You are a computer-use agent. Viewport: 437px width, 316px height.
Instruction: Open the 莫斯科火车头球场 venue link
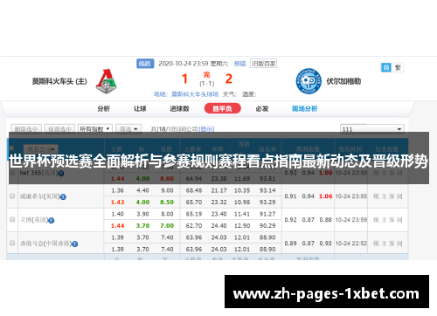[195, 94]
